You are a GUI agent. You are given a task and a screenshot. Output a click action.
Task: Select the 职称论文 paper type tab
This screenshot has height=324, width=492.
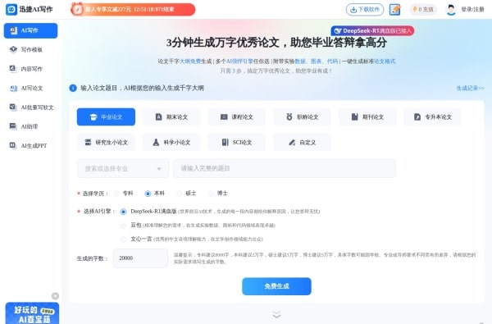tap(302, 116)
